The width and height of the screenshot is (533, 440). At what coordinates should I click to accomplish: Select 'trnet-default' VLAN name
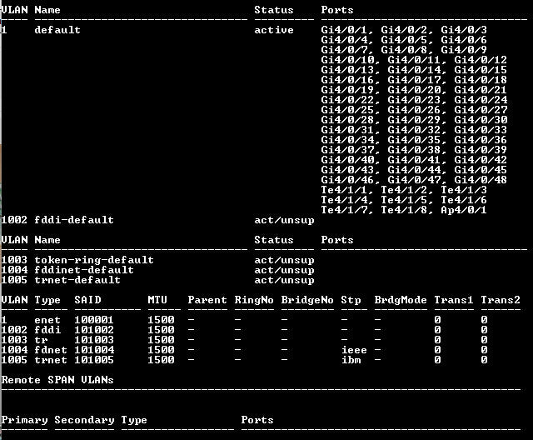click(x=77, y=280)
